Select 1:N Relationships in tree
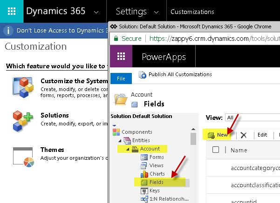Screen dimensions: 280x203 169,199
